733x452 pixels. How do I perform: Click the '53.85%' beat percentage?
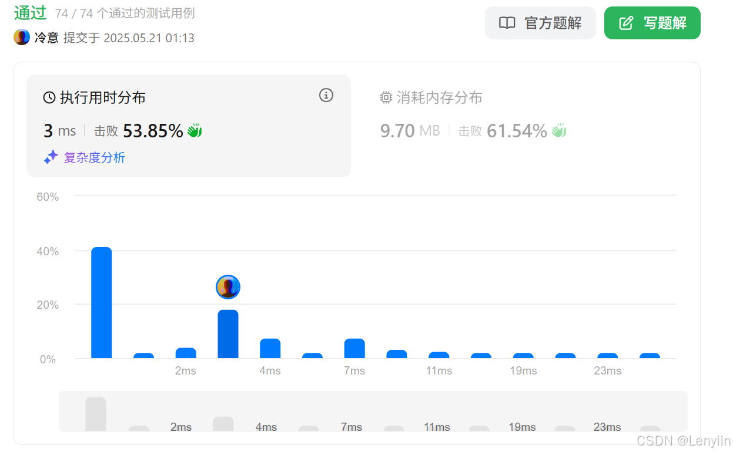tap(153, 130)
